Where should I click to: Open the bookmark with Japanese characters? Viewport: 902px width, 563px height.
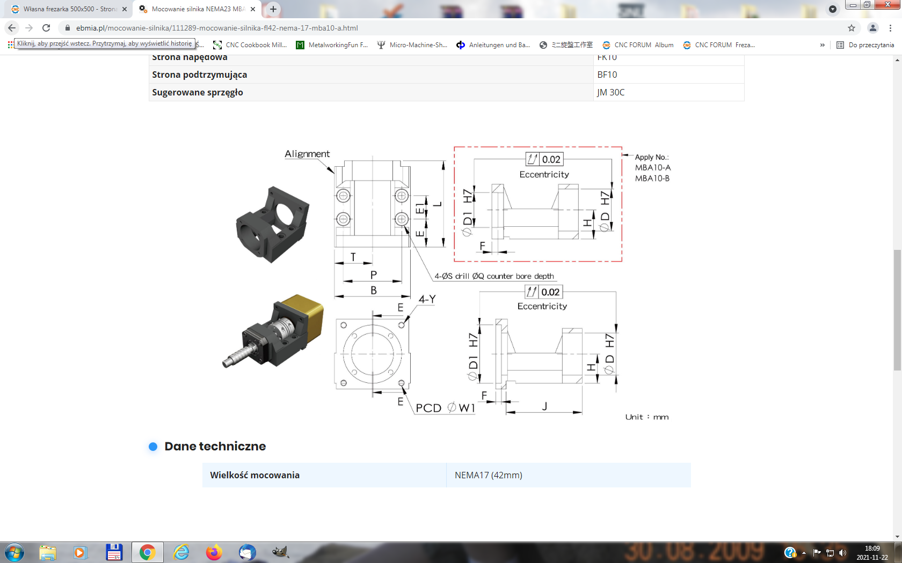[566, 45]
